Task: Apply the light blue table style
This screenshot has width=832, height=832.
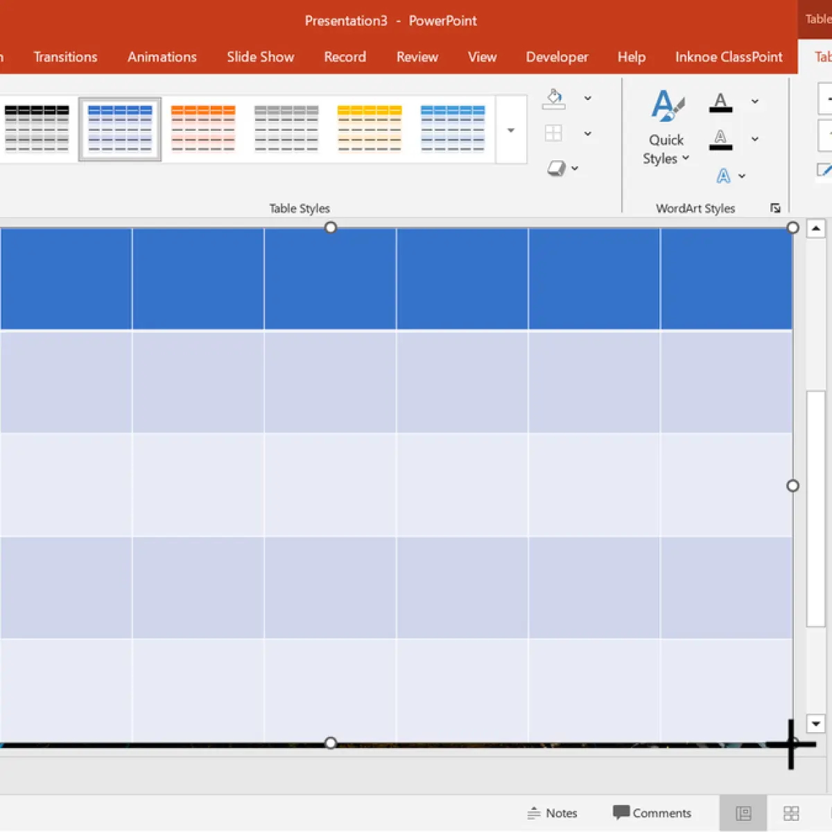Action: (x=453, y=129)
